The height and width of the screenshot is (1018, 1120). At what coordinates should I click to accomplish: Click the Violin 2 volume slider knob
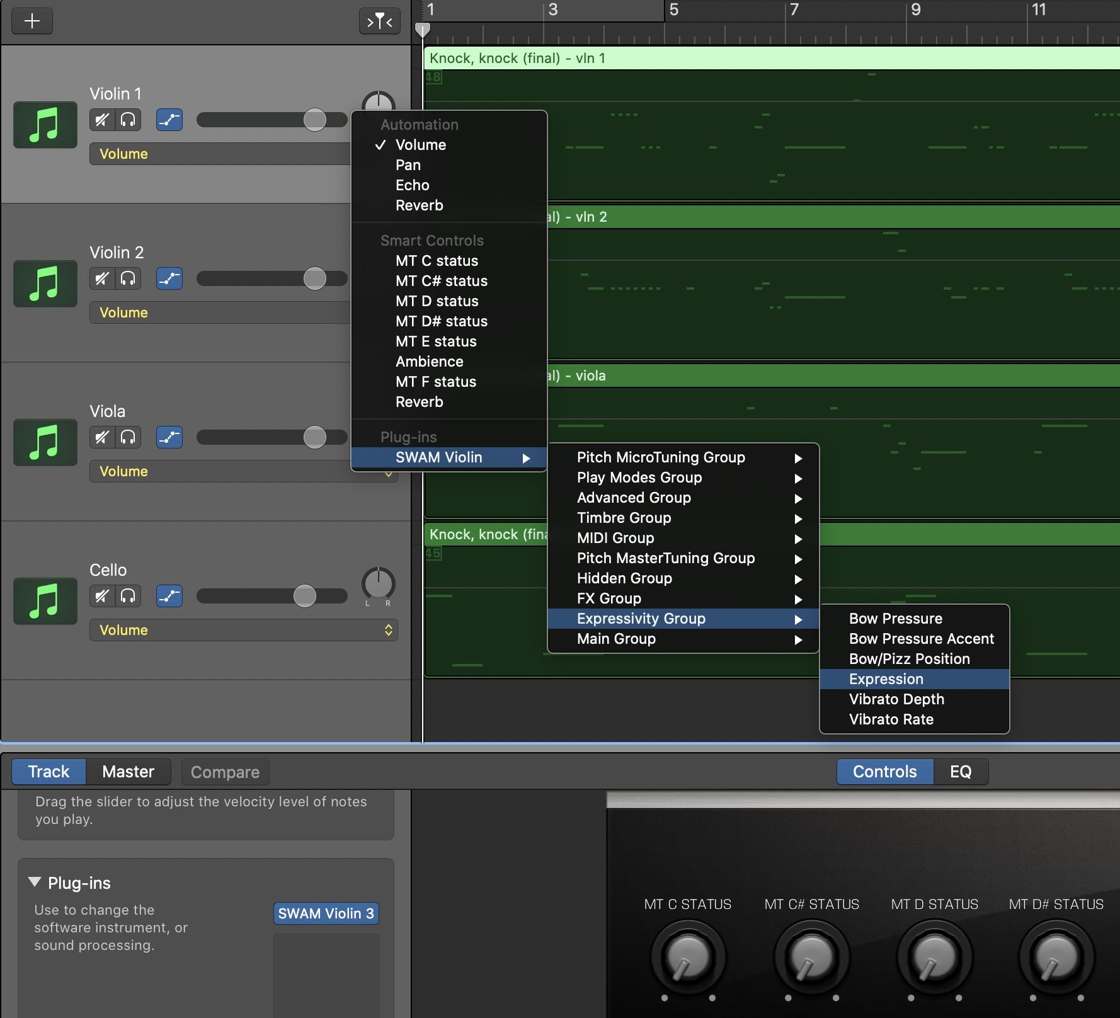coord(314,278)
